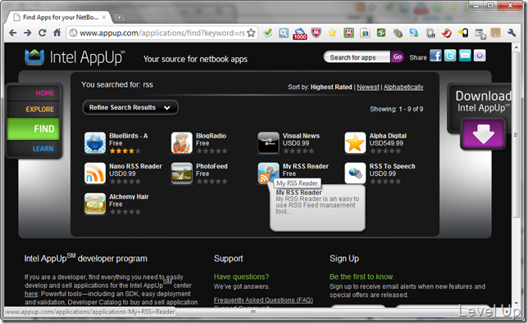Viewport: 528px width, 324px height.
Task: Click the purple Download Intel AppUp arrow
Action: click(x=483, y=133)
